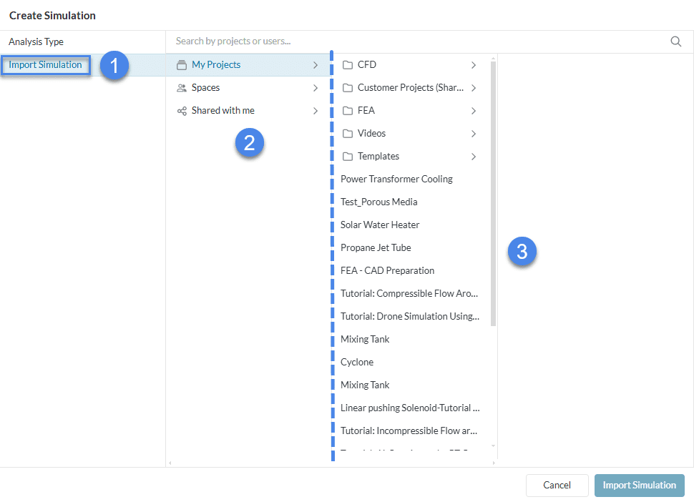Expand the Customer Projects folder chevron
Viewport: 694px width, 502px height.
tap(474, 88)
